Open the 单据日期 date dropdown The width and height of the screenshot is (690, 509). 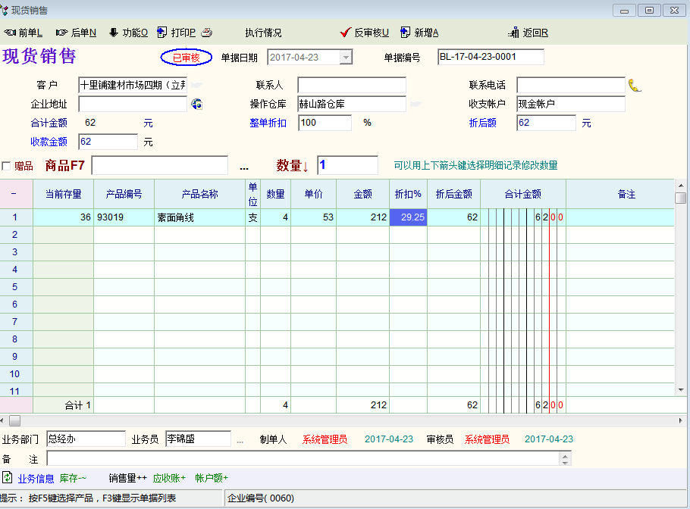[x=346, y=58]
